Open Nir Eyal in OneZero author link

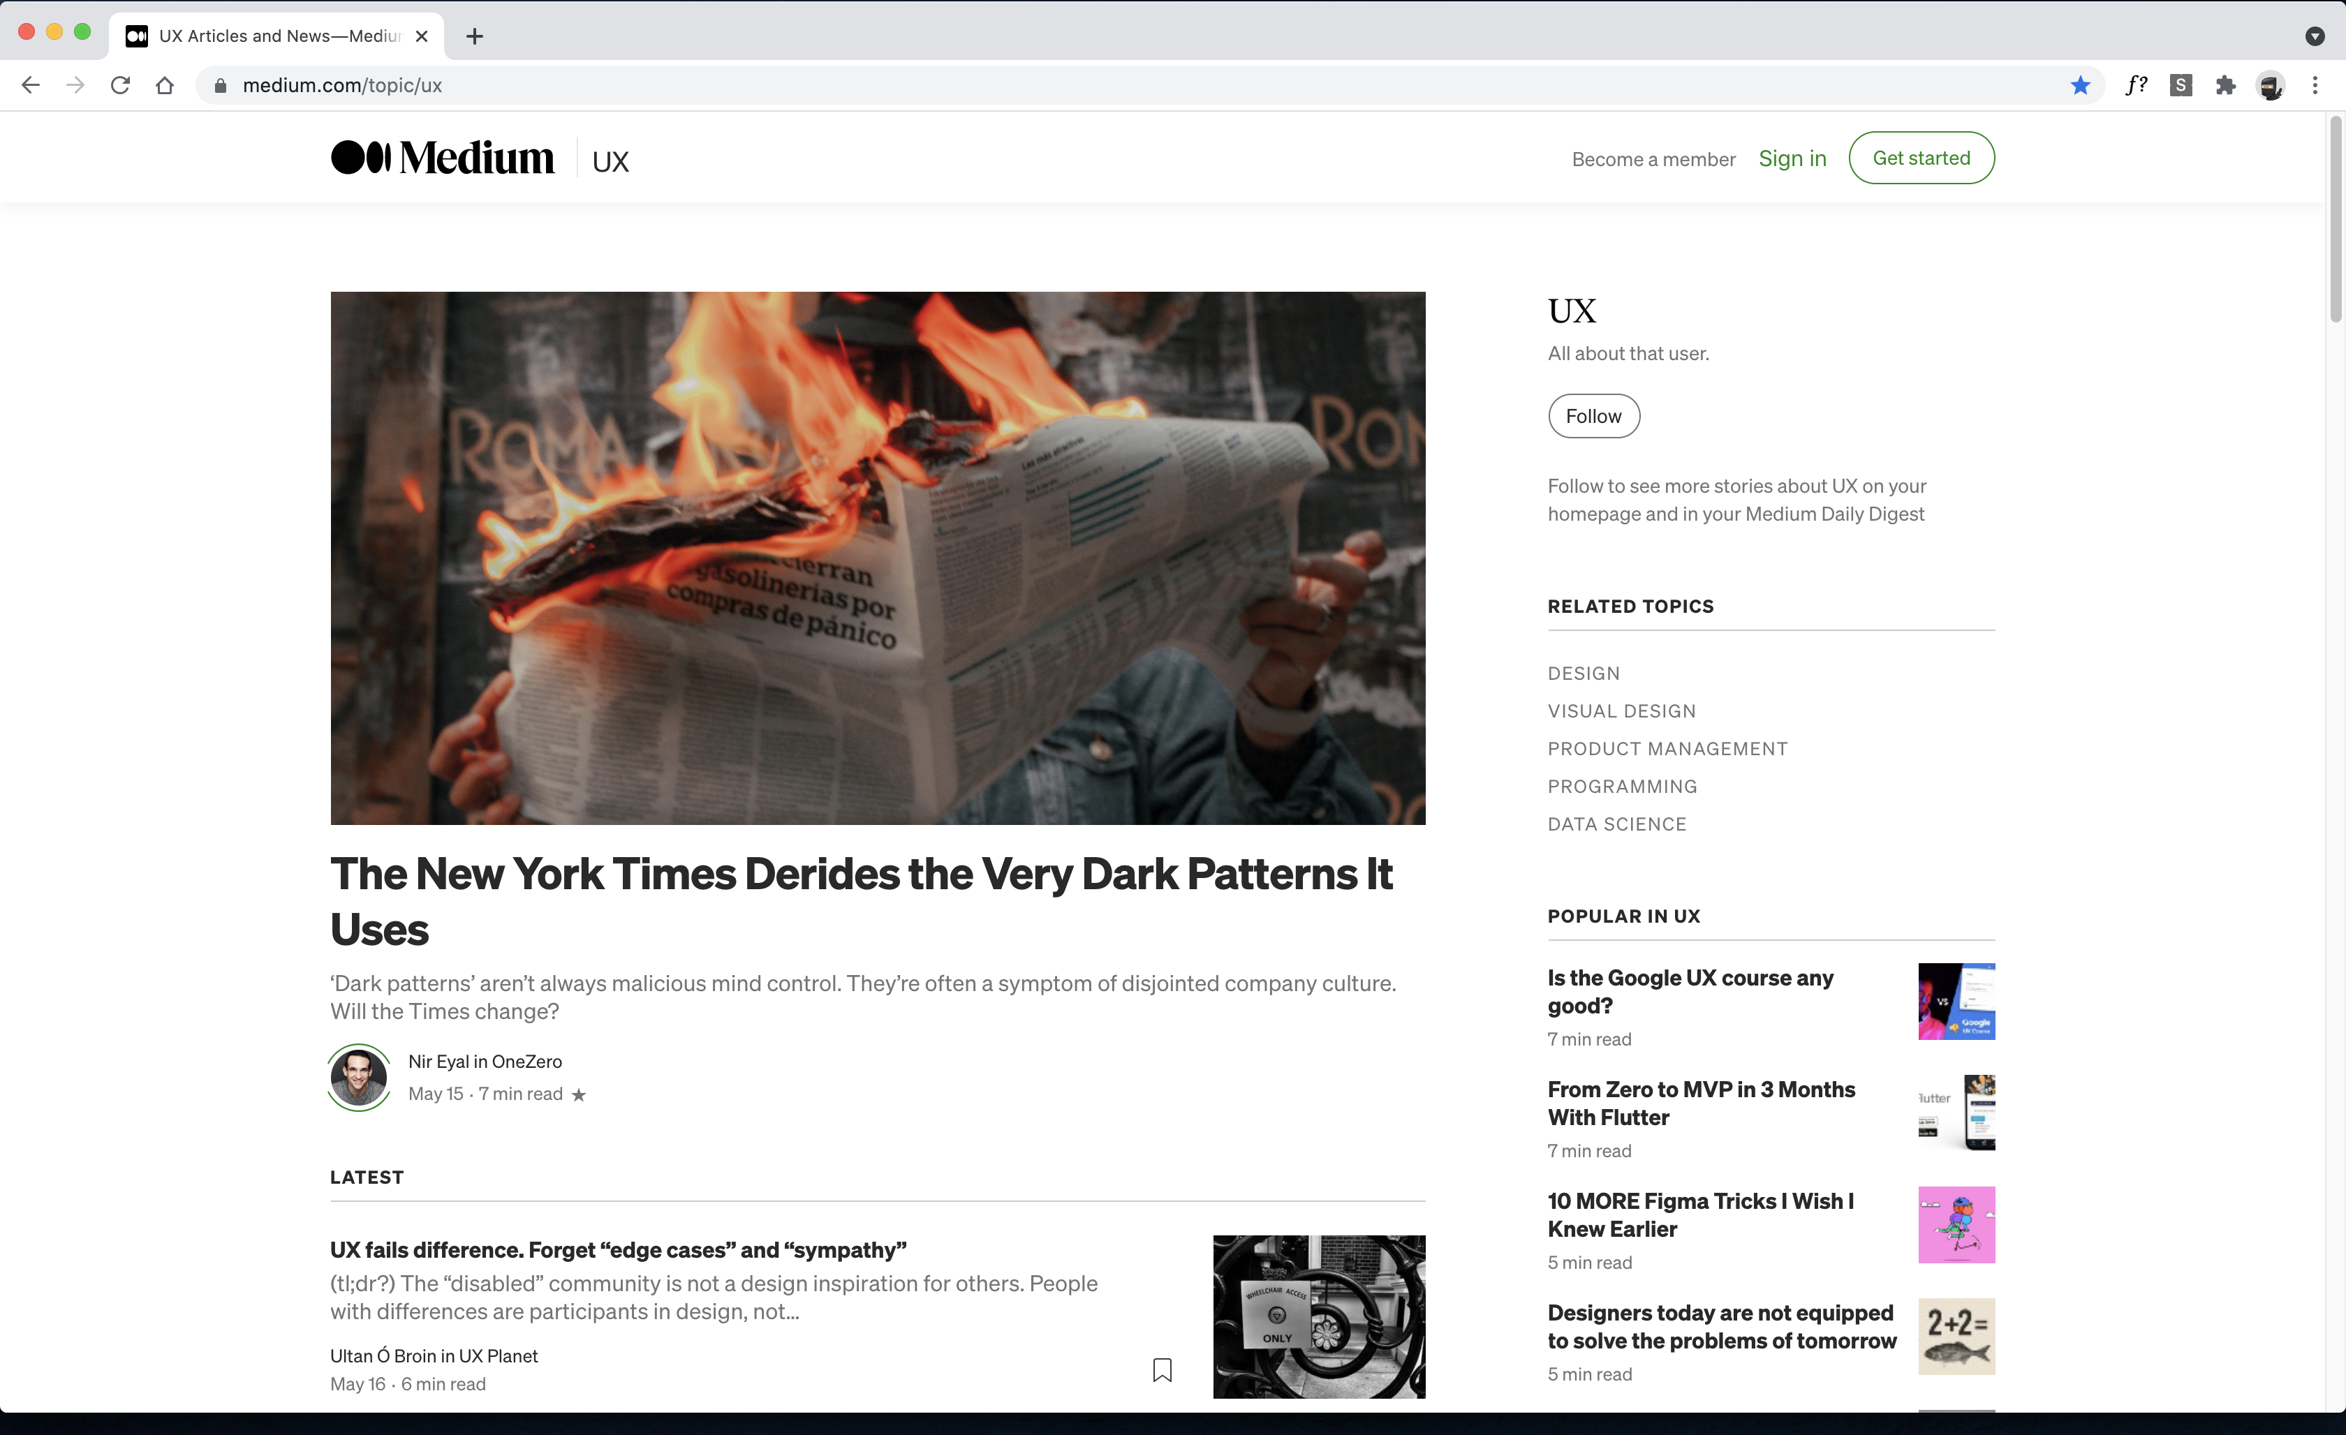pos(485,1061)
